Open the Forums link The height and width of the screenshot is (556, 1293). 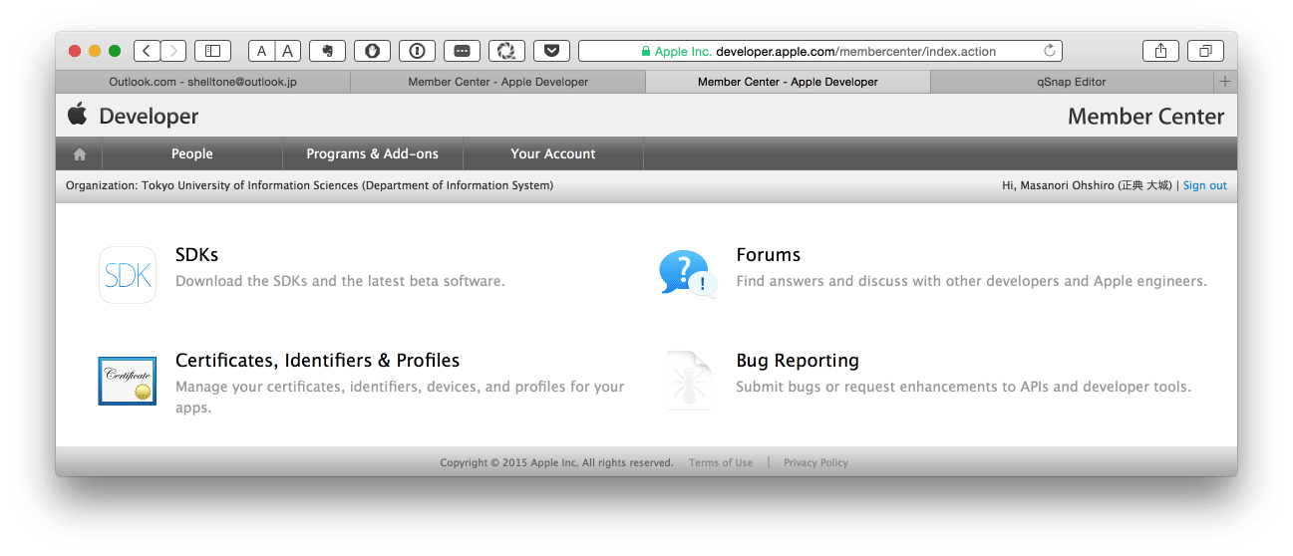769,255
